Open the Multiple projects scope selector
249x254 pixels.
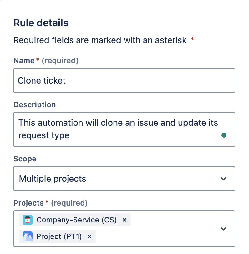119,179
